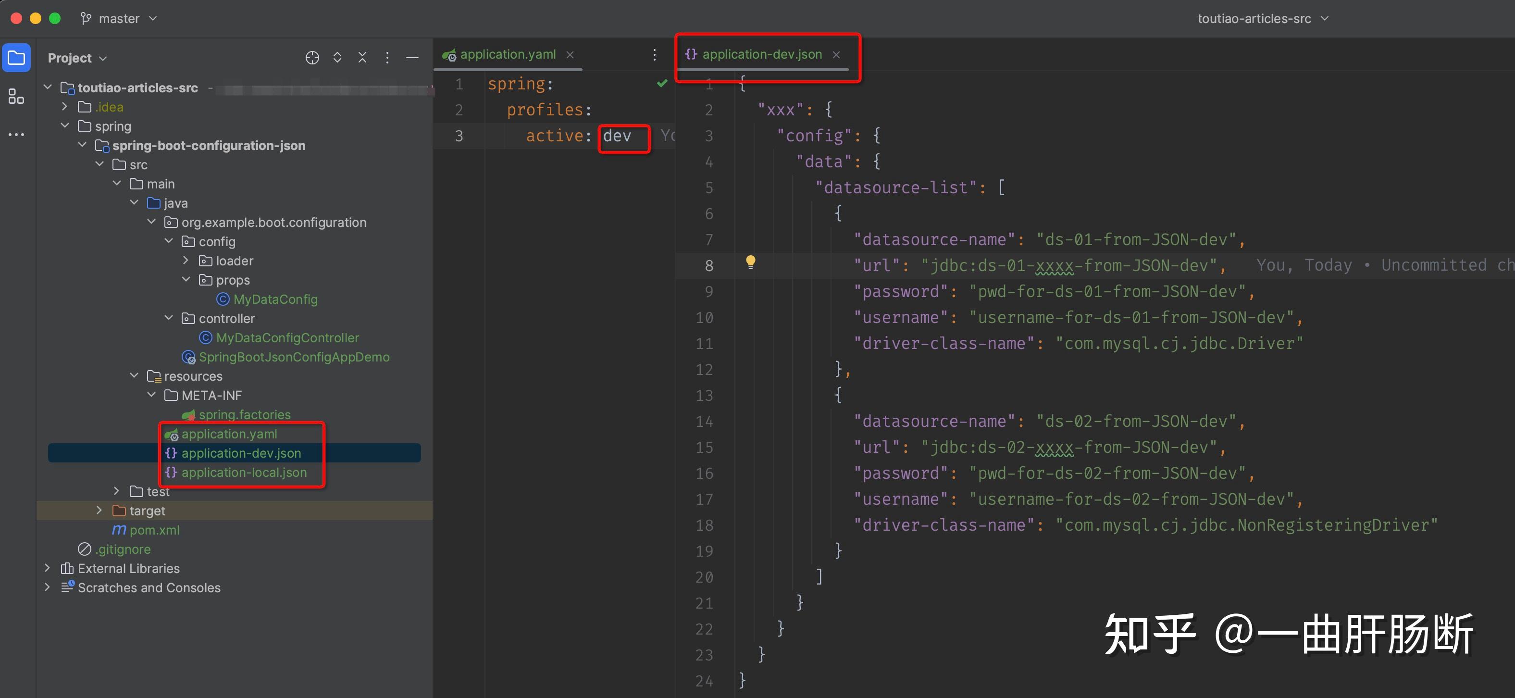The height and width of the screenshot is (698, 1515).
Task: Click the Scratches and Consoles icon
Action: (x=67, y=587)
